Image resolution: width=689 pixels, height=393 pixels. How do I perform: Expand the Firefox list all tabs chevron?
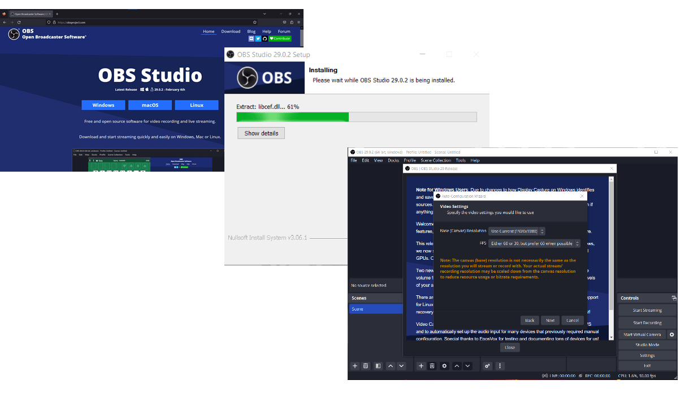[x=265, y=13]
